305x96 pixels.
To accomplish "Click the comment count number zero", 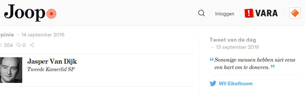I will pos(24,45).
